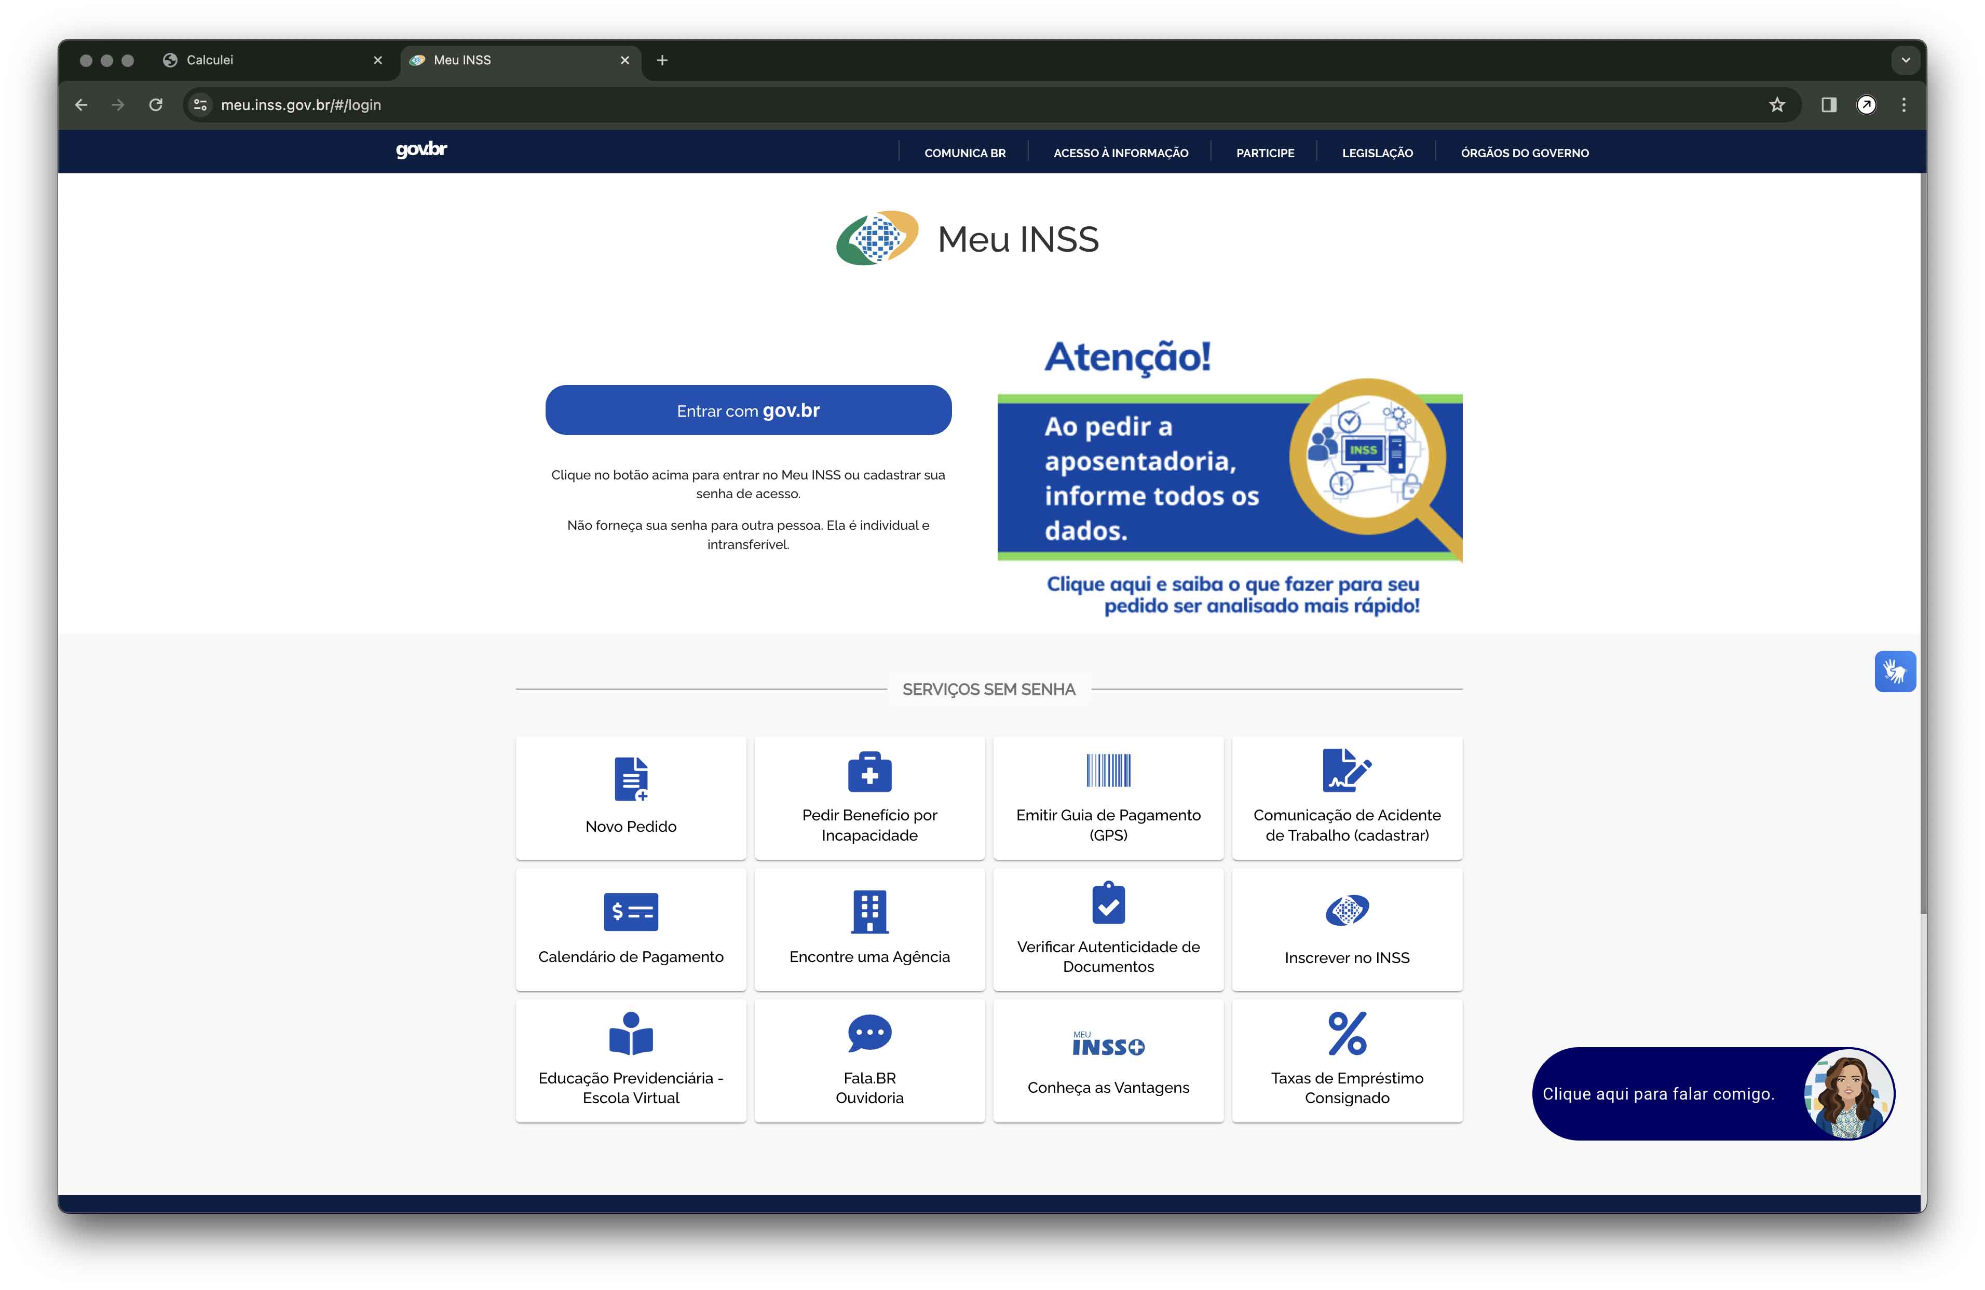The height and width of the screenshot is (1290, 1985).
Task: Click the Pedir Benefício por Incapacidade medical kit icon
Action: click(869, 771)
